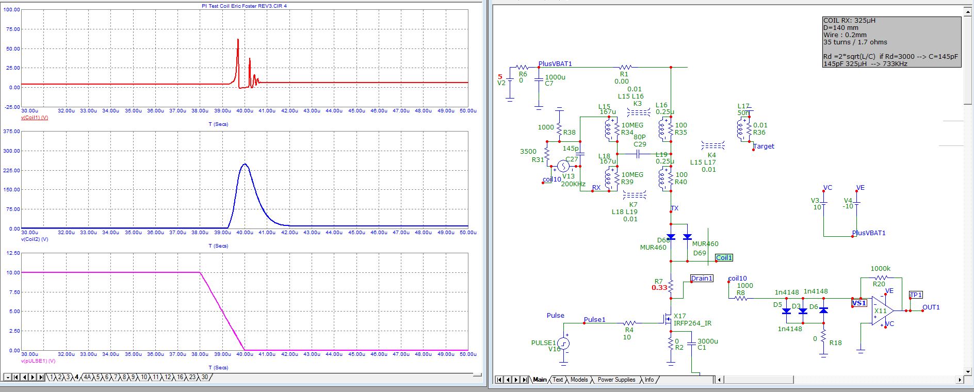Click the v(Coil1) waveform label
Viewport: 974px width, 392px height.
tap(35, 118)
